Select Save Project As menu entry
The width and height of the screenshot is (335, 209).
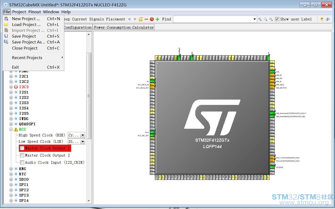[33, 42]
